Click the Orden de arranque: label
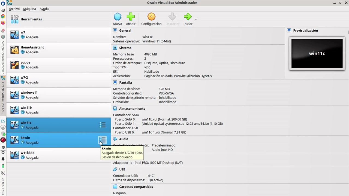 127,63
